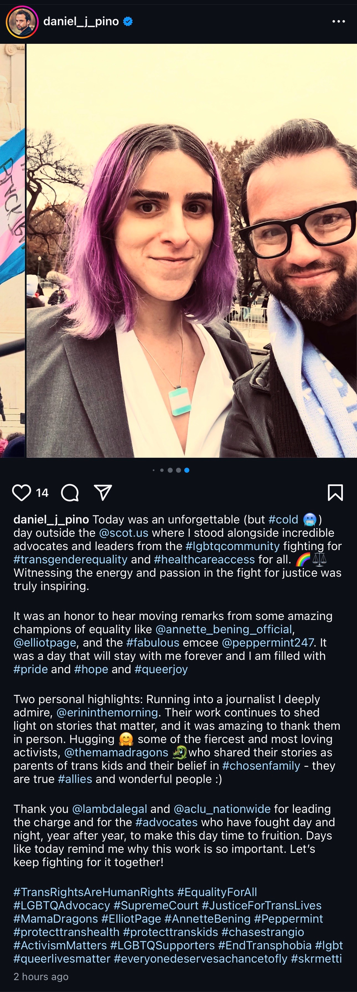The image size is (357, 992).
Task: View the daniel_j_pino profile picture story
Action: [22, 22]
